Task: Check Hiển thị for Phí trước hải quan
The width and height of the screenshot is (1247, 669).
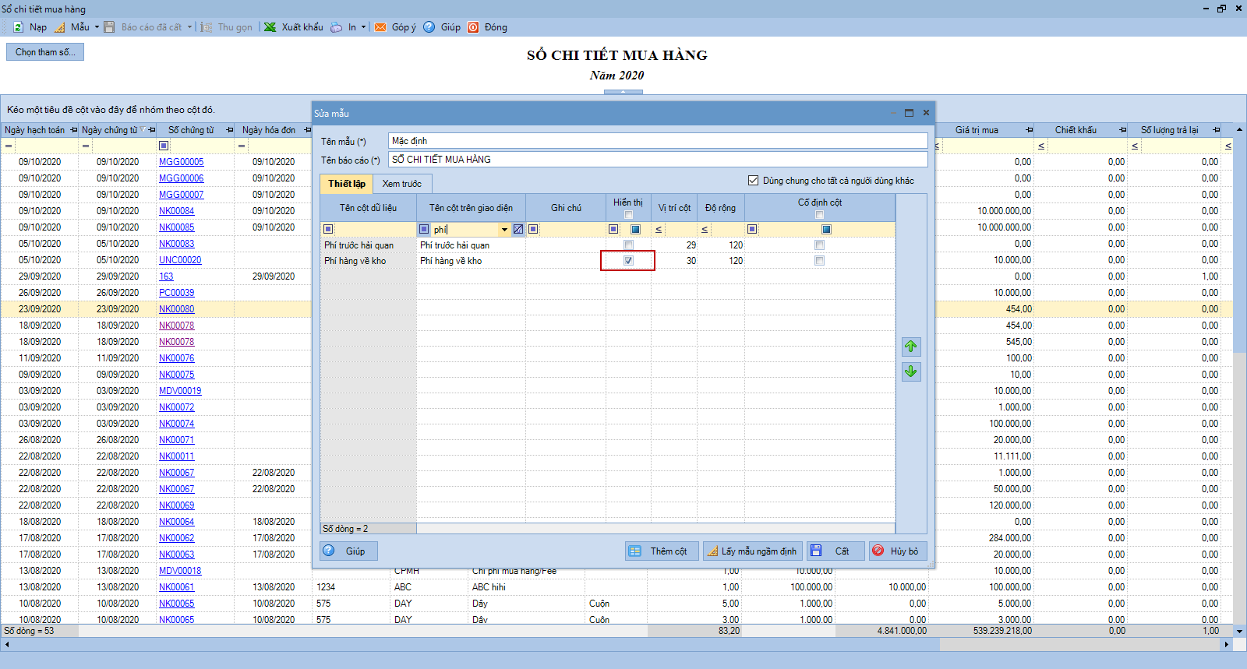Action: pyautogui.click(x=628, y=245)
